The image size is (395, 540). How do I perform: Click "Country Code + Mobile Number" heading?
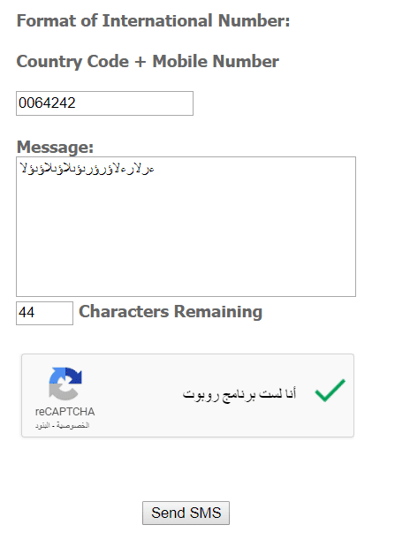pyautogui.click(x=148, y=62)
